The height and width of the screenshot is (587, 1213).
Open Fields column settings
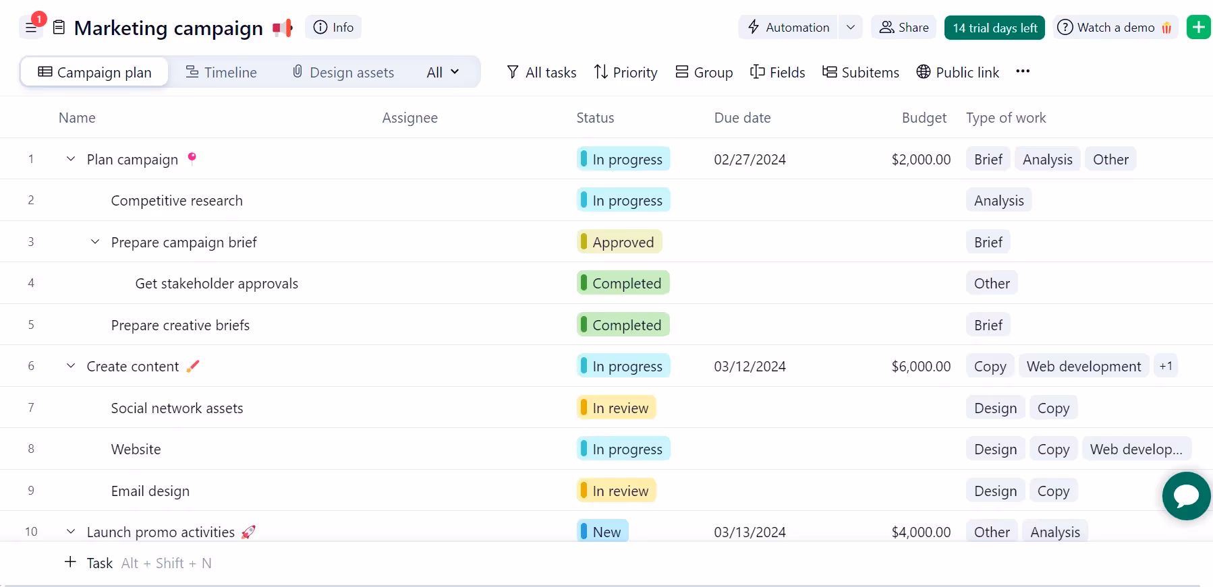[777, 72]
